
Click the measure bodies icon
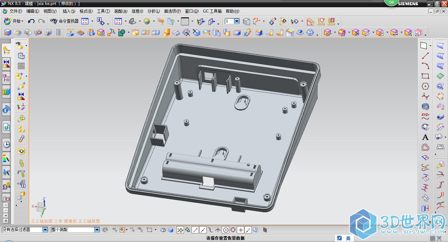[331, 21]
